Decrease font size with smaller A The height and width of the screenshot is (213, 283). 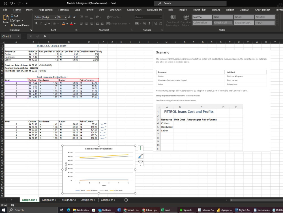[74, 17]
